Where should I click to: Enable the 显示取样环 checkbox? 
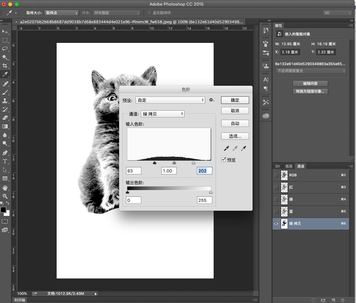pos(149,13)
